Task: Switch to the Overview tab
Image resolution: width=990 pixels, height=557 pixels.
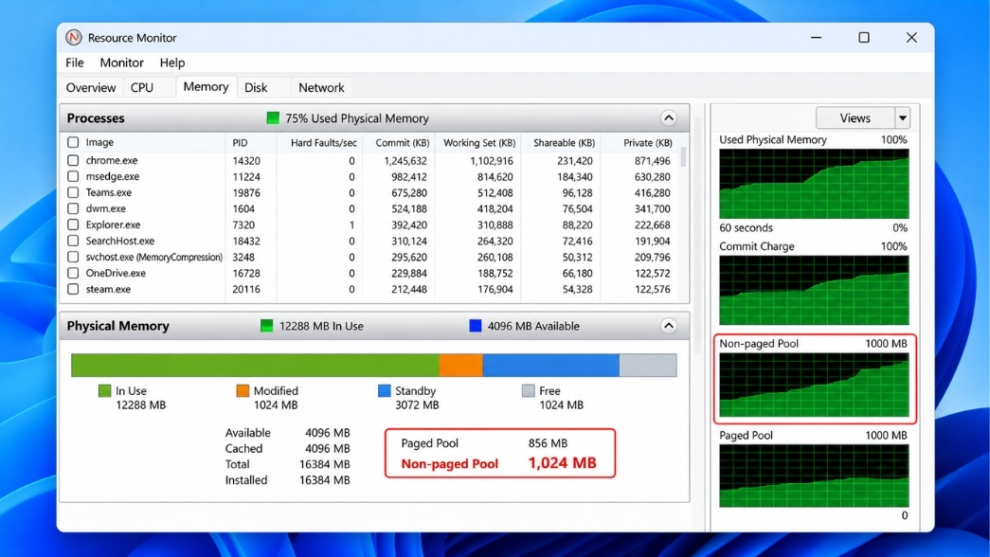Action: point(91,88)
